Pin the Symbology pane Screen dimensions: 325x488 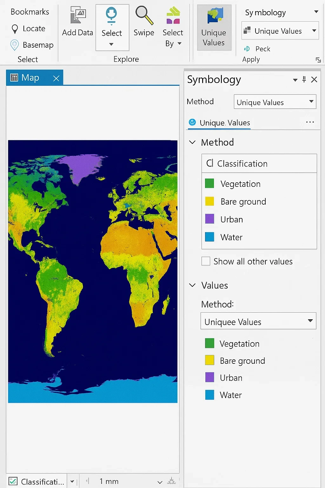point(304,80)
